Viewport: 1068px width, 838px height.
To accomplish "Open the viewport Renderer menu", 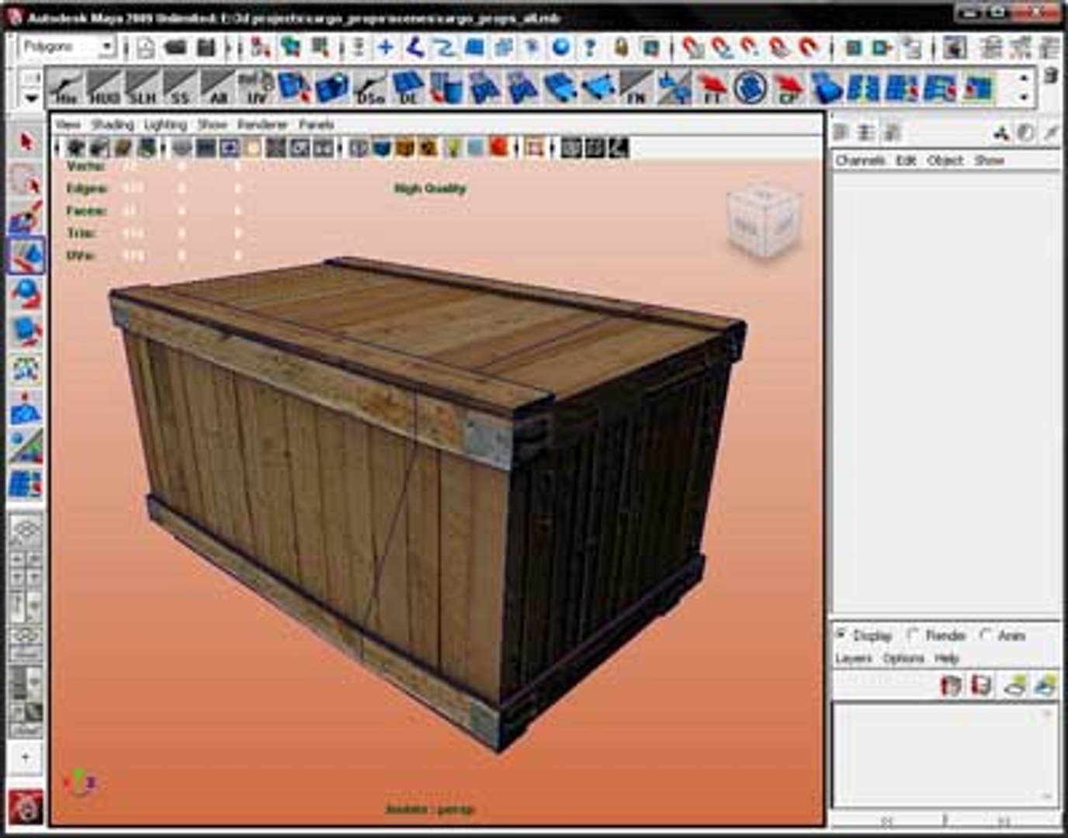I will tap(262, 124).
